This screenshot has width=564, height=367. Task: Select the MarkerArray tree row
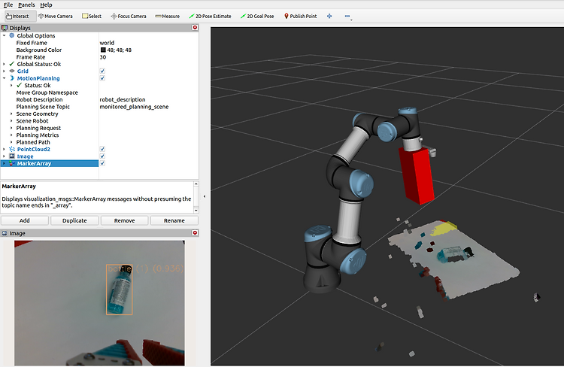click(50, 163)
